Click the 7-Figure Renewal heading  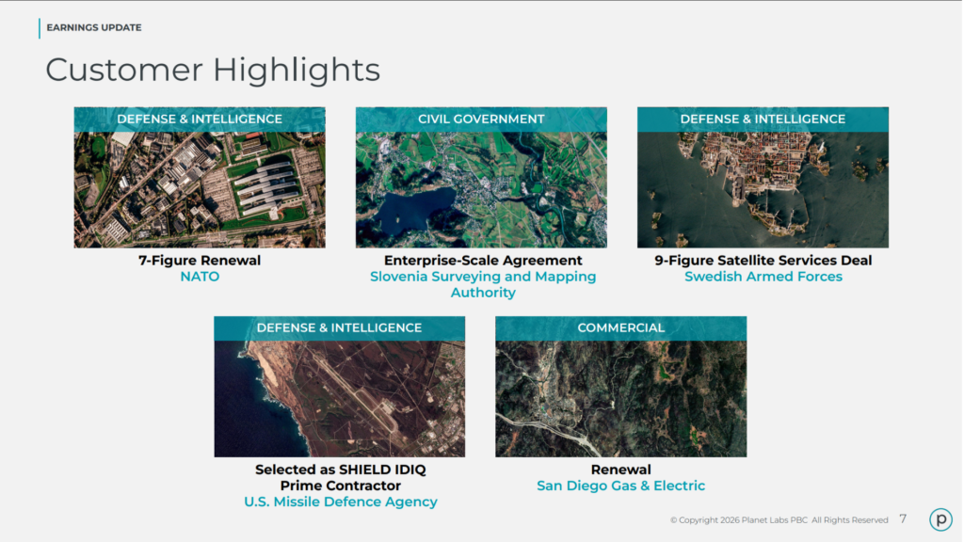coord(199,260)
